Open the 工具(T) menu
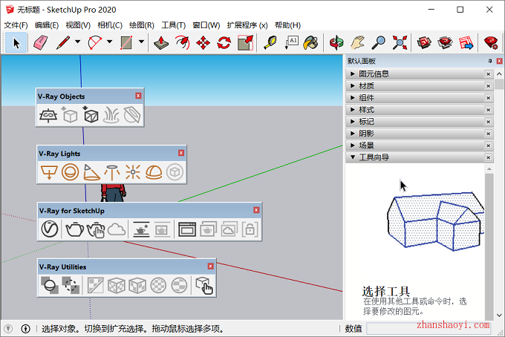 point(174,25)
